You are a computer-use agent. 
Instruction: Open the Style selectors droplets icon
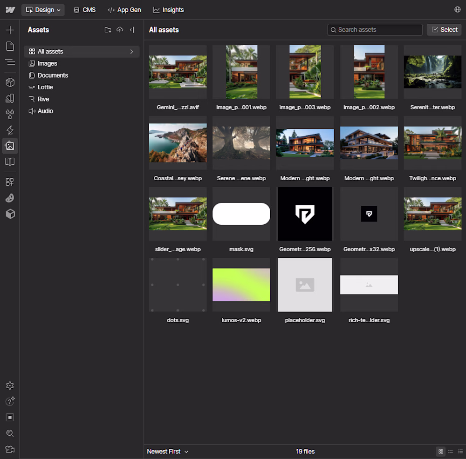(10, 114)
